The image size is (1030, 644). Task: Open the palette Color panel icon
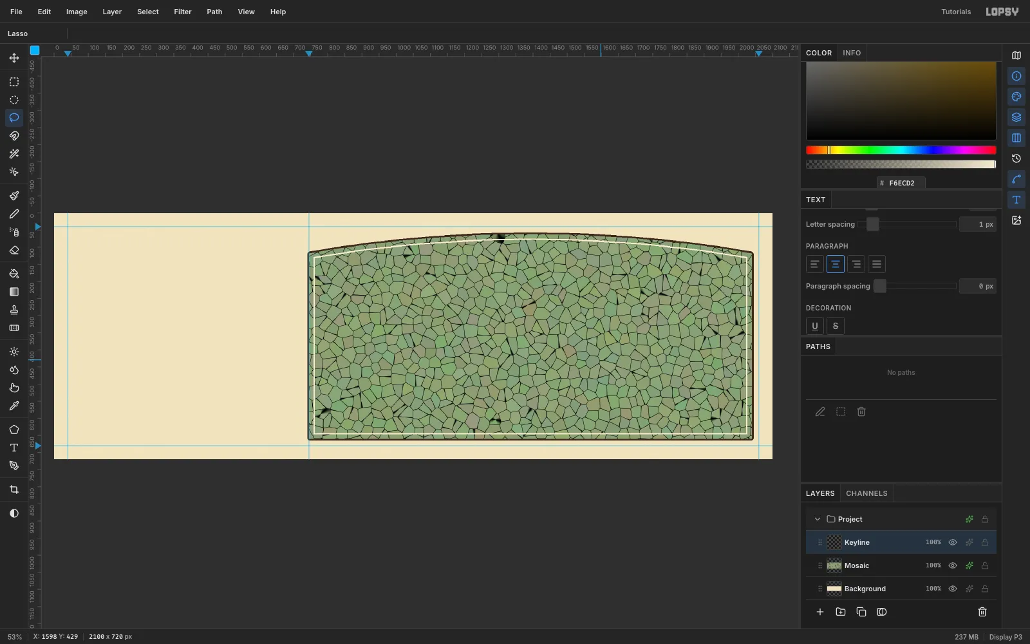pyautogui.click(x=1016, y=97)
